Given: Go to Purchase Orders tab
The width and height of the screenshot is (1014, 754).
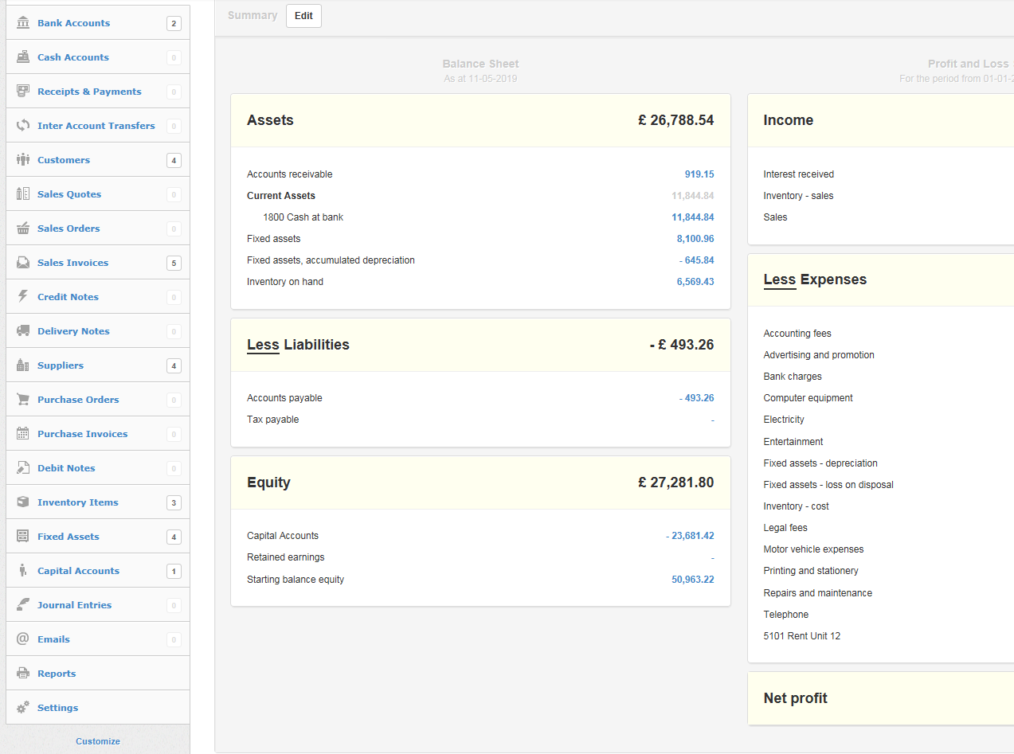Looking at the screenshot, I should [98, 400].
